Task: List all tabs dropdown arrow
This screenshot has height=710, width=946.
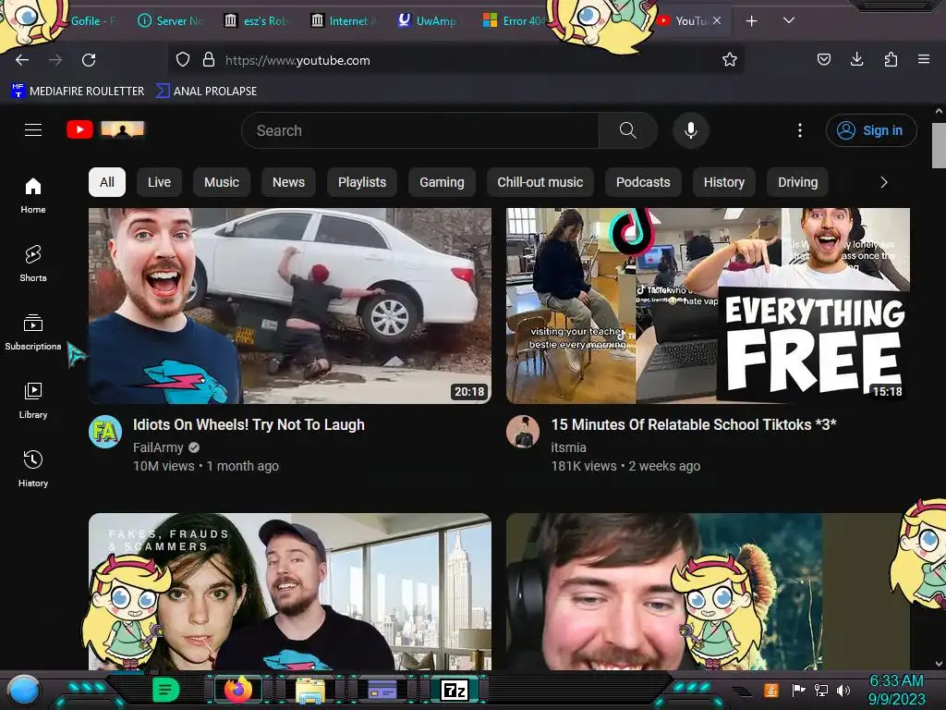Action: coord(789,20)
